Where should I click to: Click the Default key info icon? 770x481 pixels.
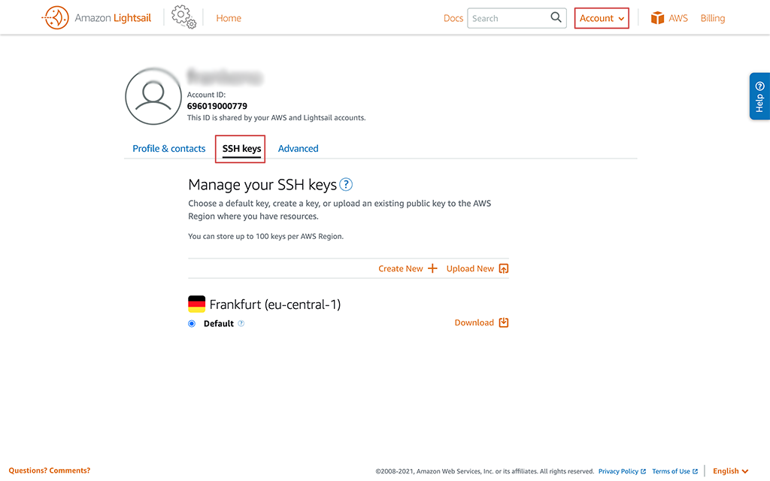pos(241,323)
